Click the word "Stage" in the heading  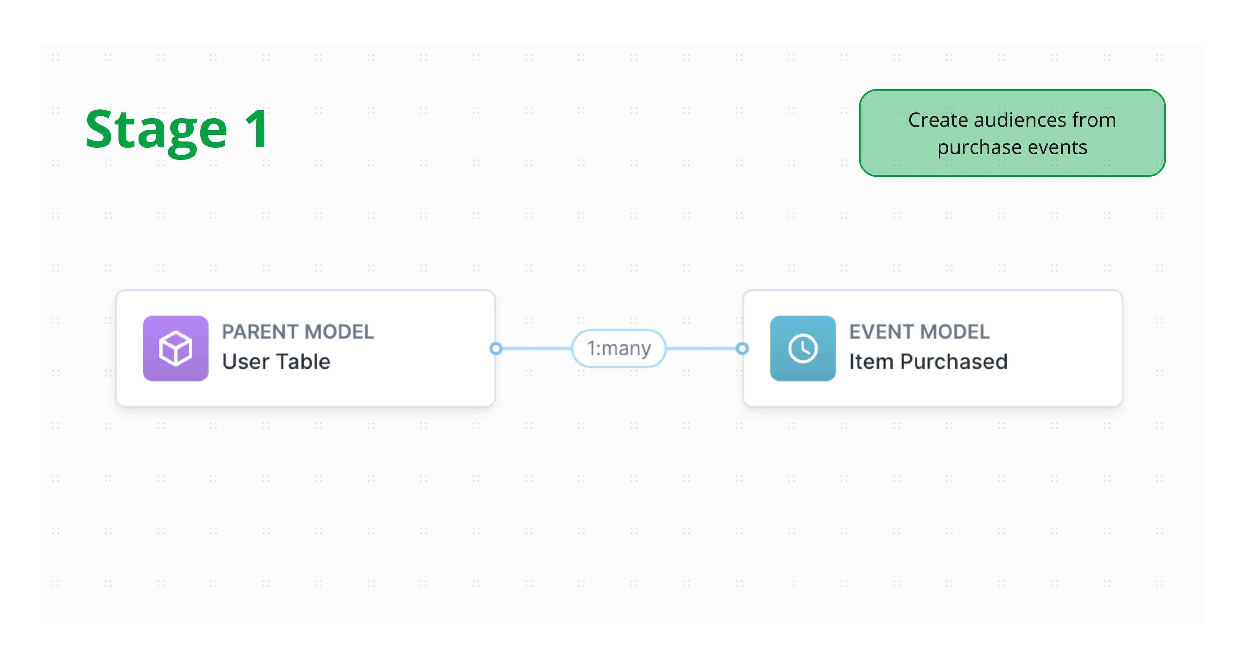(x=156, y=129)
